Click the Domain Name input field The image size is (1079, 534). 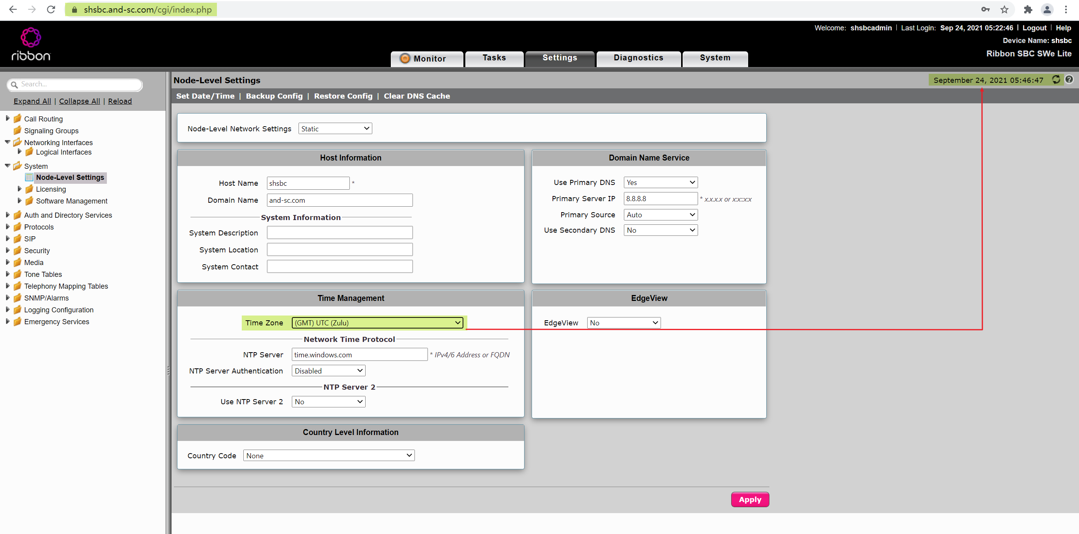[340, 200]
